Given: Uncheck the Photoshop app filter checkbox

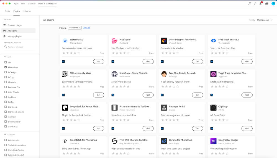Looking at the screenshot, I should pos(6,67).
